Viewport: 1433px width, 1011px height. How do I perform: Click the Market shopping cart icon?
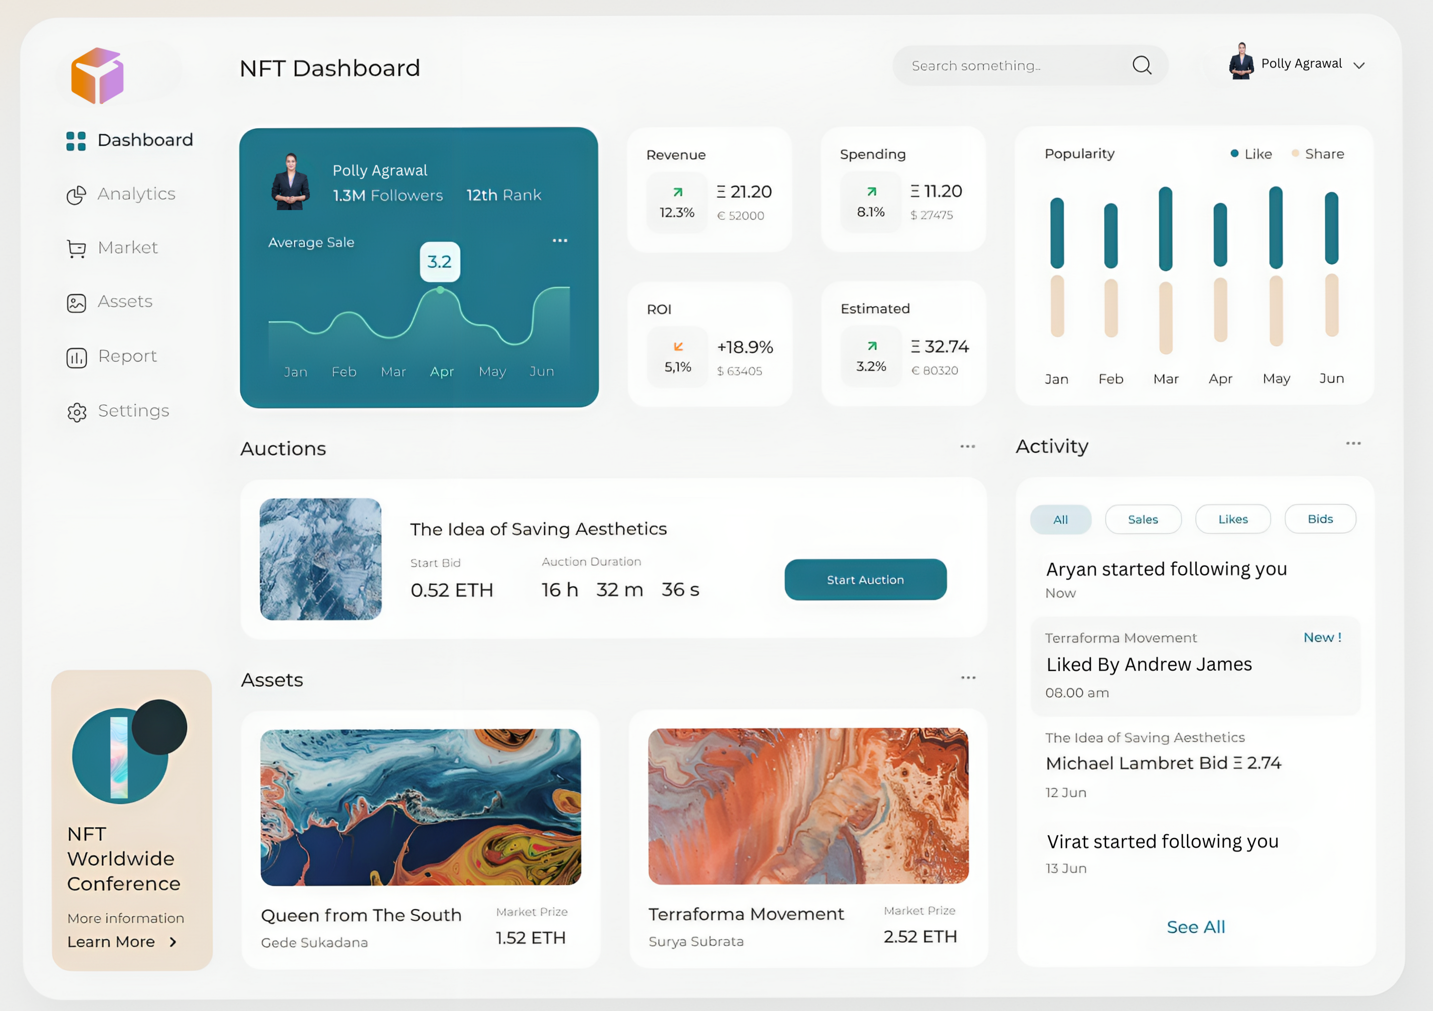pos(76,249)
